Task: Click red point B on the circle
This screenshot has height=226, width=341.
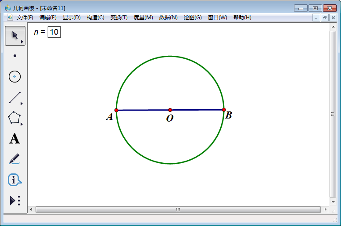Action: click(x=224, y=110)
